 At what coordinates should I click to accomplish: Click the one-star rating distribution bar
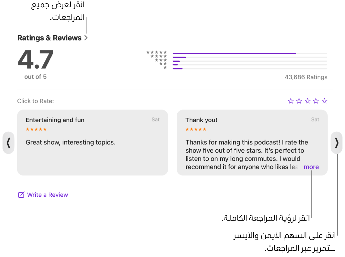pos(250,69)
